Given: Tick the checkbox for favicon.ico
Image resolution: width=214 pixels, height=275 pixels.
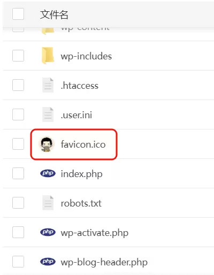Looking at the screenshot, I should tap(18, 144).
